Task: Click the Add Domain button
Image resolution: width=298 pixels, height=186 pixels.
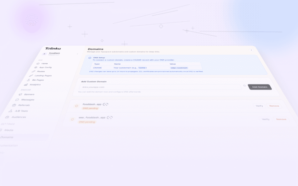Action: [260, 87]
